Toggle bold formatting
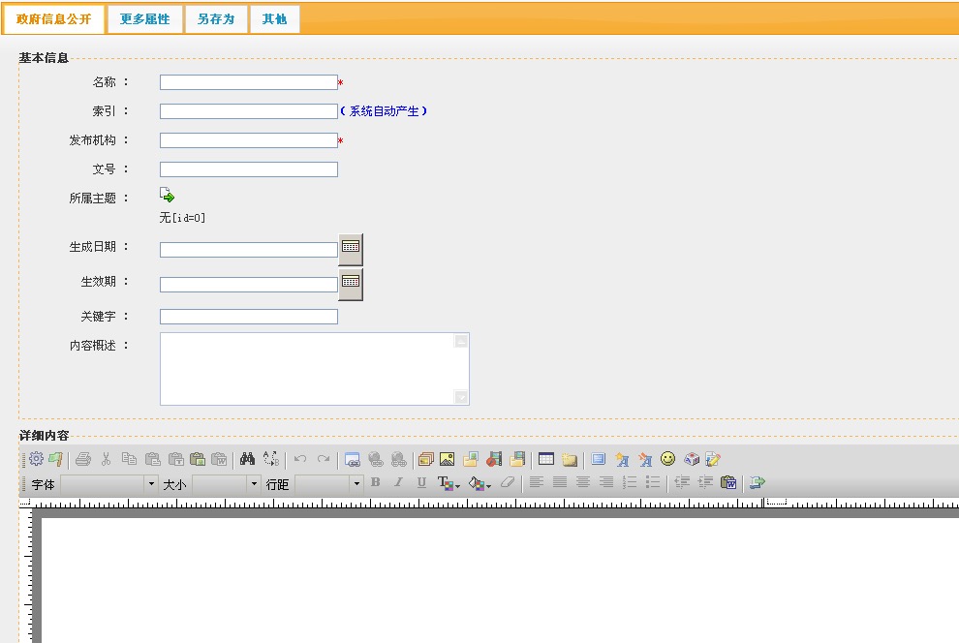The image size is (959, 643). click(x=376, y=482)
